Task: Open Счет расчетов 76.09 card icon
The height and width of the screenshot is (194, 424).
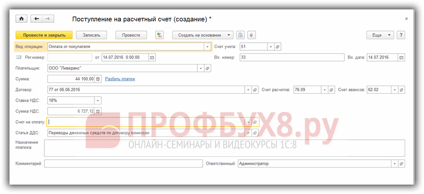Action: click(x=332, y=90)
